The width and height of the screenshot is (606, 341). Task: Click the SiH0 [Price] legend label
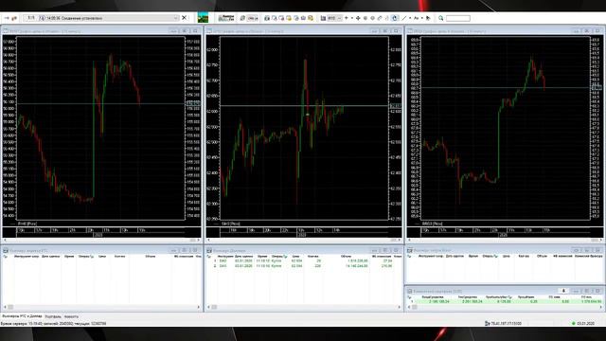point(231,224)
